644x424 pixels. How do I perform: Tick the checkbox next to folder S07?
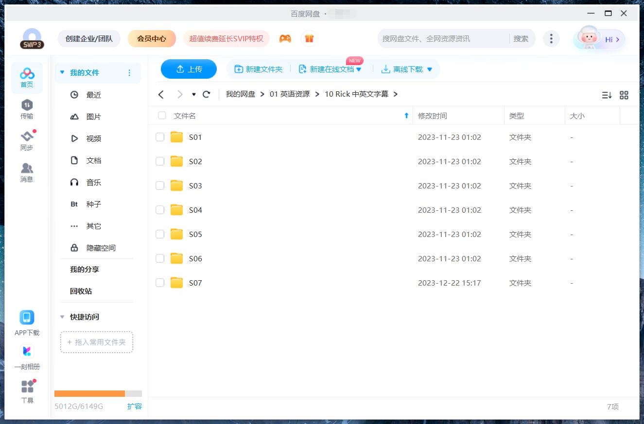click(x=160, y=283)
